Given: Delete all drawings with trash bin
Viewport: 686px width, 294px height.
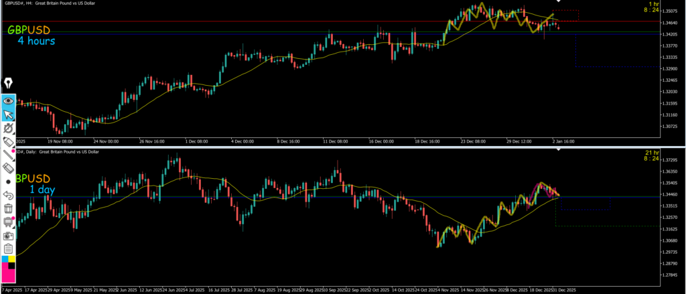Looking at the screenshot, I should coord(9,208).
